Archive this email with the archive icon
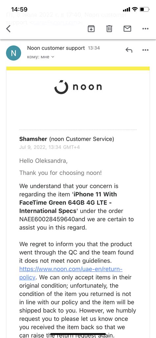 [x=91, y=28]
